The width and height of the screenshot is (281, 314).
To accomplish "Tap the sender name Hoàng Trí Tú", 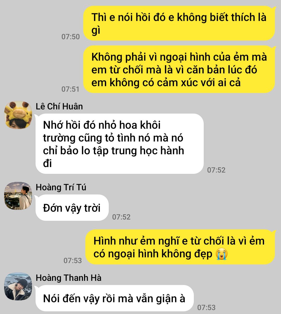I will coord(61,187).
